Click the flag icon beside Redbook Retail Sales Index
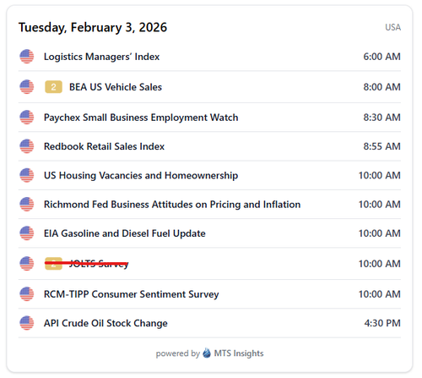The image size is (422, 378). 27,146
